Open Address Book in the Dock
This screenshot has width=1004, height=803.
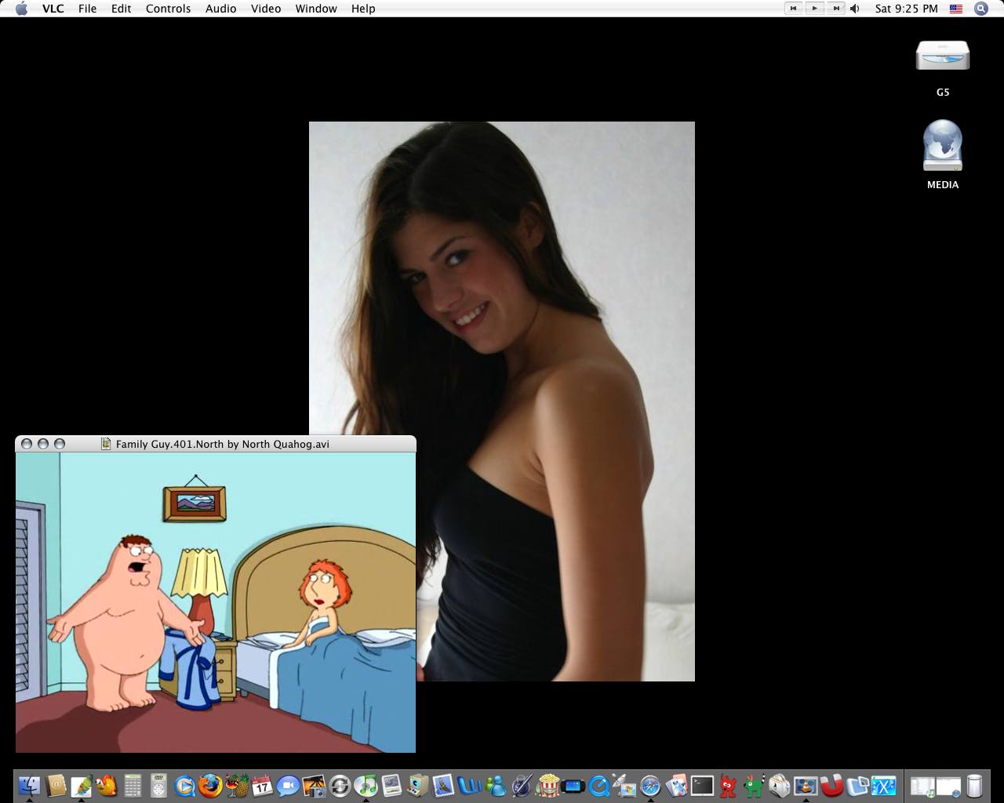[56, 786]
